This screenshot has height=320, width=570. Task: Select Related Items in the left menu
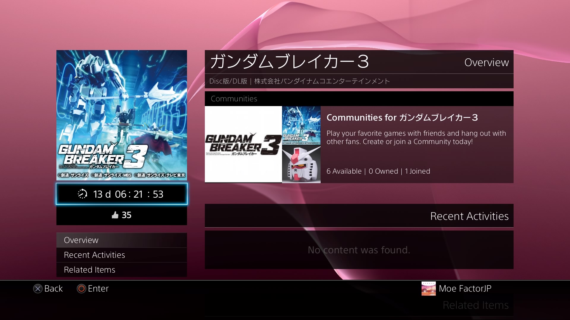pyautogui.click(x=122, y=270)
